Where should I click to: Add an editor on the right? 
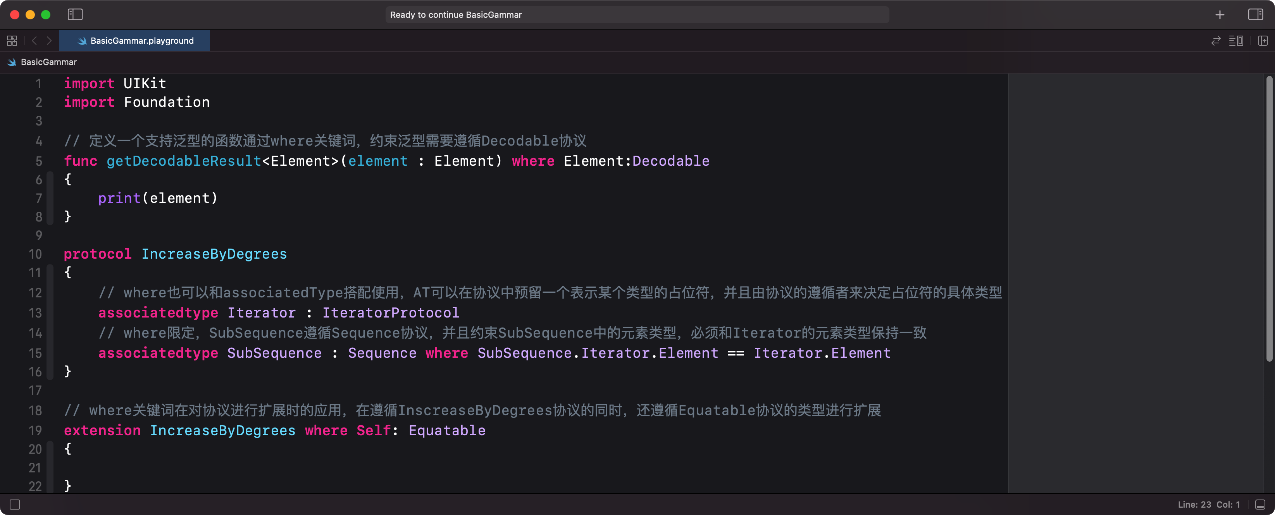1263,41
